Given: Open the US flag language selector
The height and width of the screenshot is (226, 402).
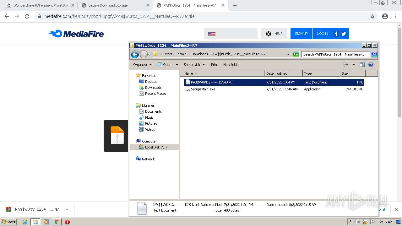Looking at the screenshot, I should [x=231, y=34].
